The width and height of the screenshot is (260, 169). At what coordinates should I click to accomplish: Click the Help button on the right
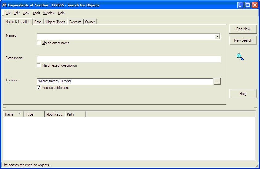tap(243, 94)
